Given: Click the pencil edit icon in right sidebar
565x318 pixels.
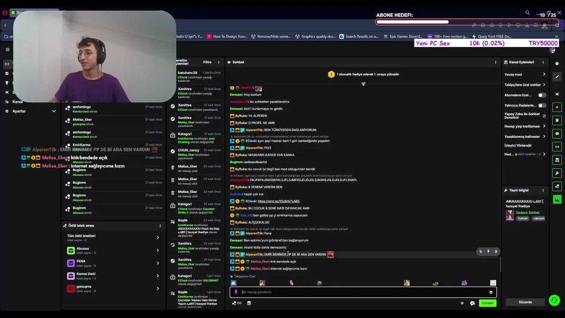Looking at the screenshot, I should coord(557,77).
